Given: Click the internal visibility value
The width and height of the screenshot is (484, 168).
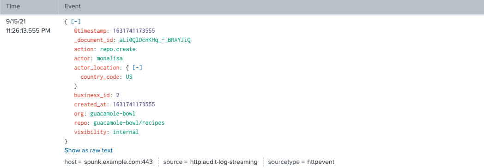Looking at the screenshot, I should (x=126, y=132).
